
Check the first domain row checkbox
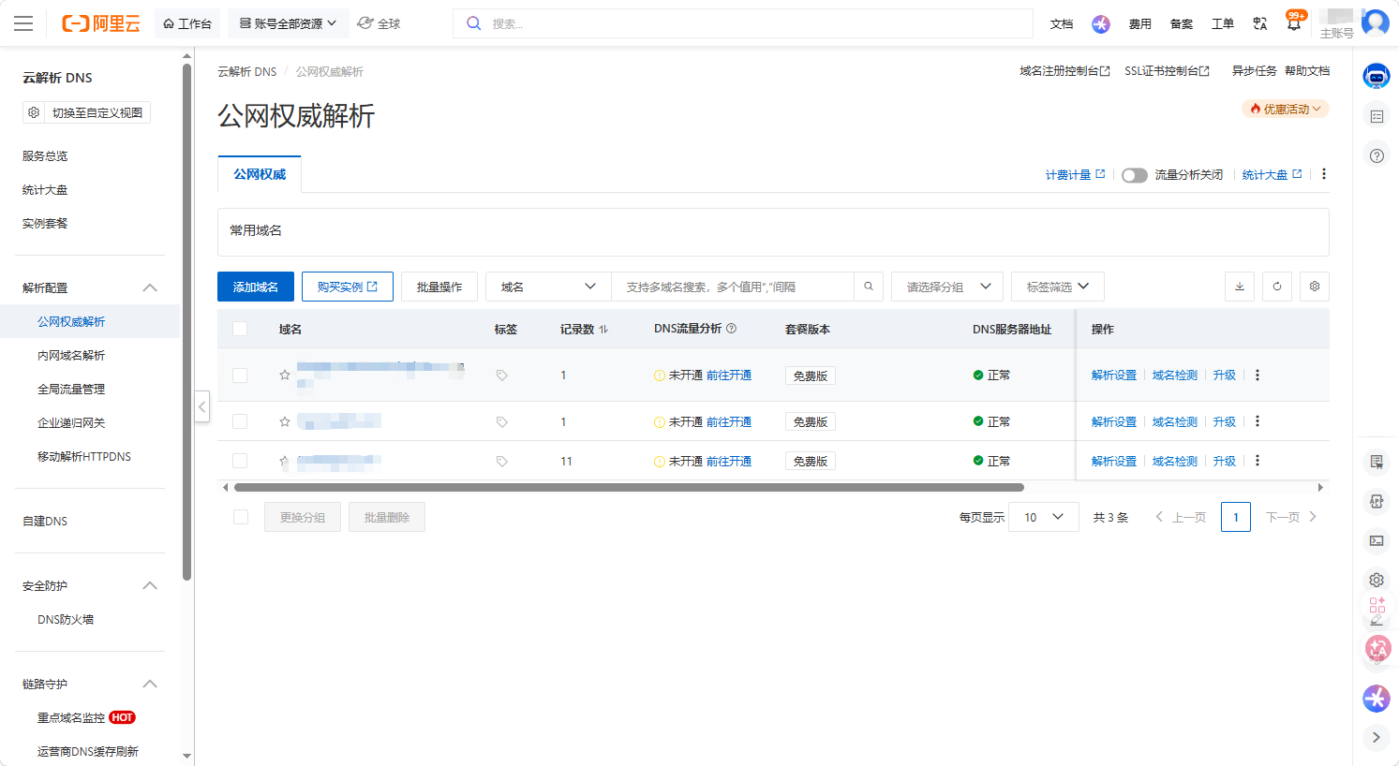pyautogui.click(x=240, y=375)
